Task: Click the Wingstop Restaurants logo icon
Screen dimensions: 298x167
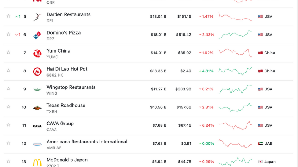Action: pyautogui.click(x=37, y=90)
